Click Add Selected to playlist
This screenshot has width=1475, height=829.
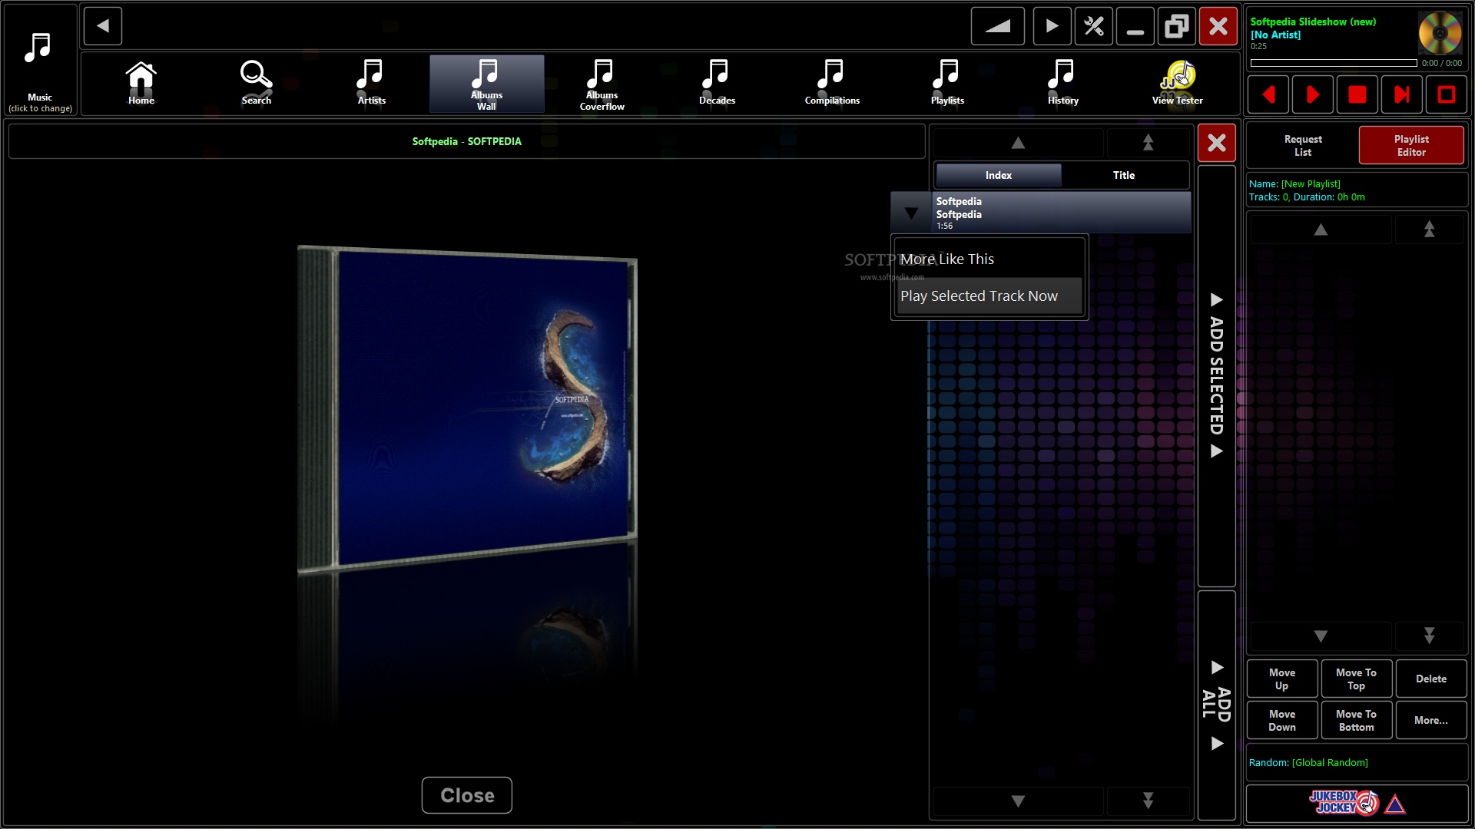pyautogui.click(x=1217, y=376)
